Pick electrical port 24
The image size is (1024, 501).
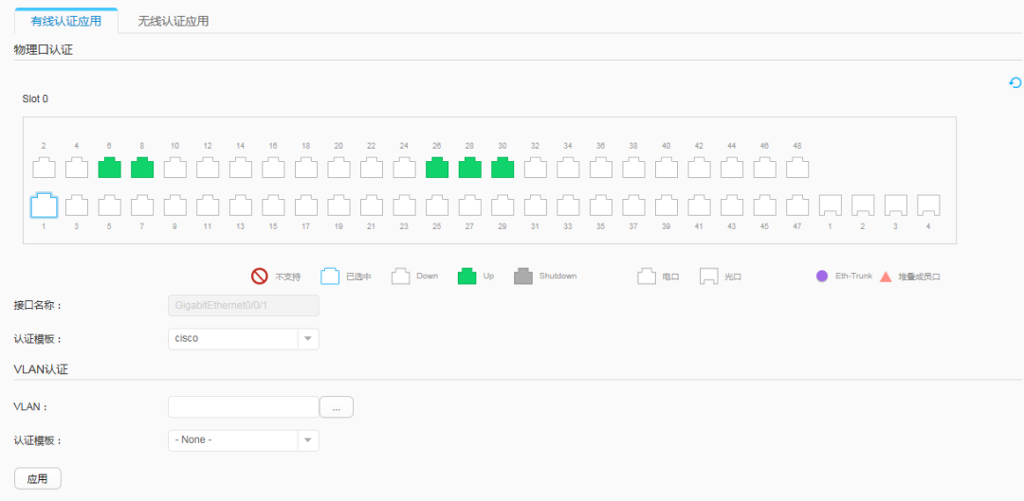coord(404,168)
